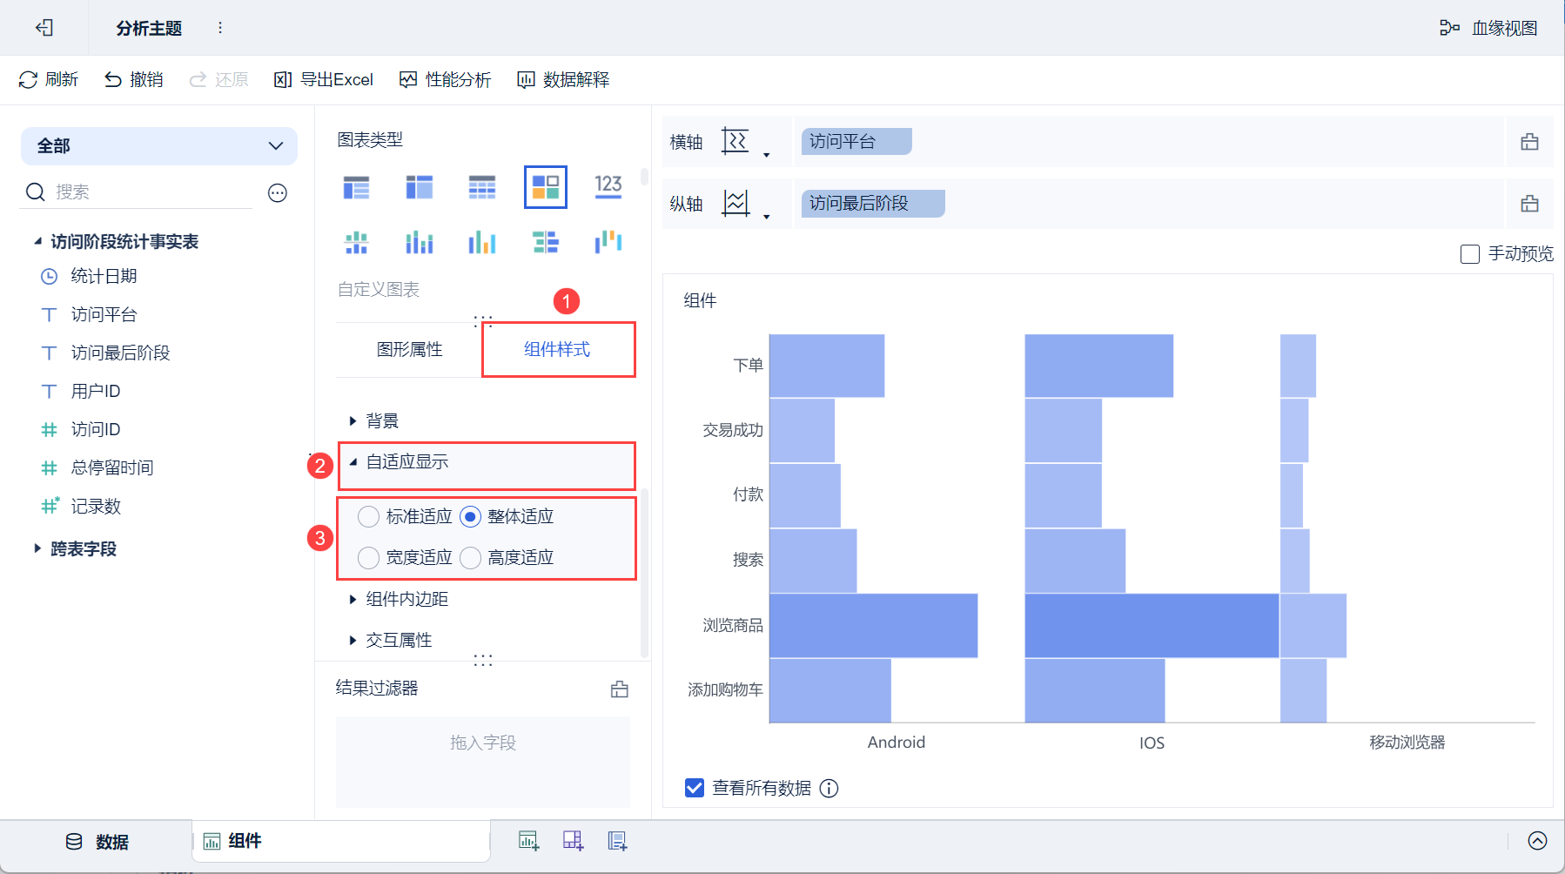The width and height of the screenshot is (1565, 874).
Task: Click the 访问最后阶段 pill on vertical axis
Action: coord(873,203)
